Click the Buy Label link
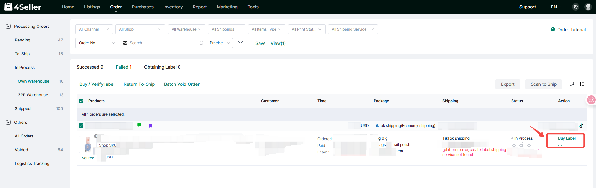Screen dimensions: 596x188 click(x=567, y=138)
